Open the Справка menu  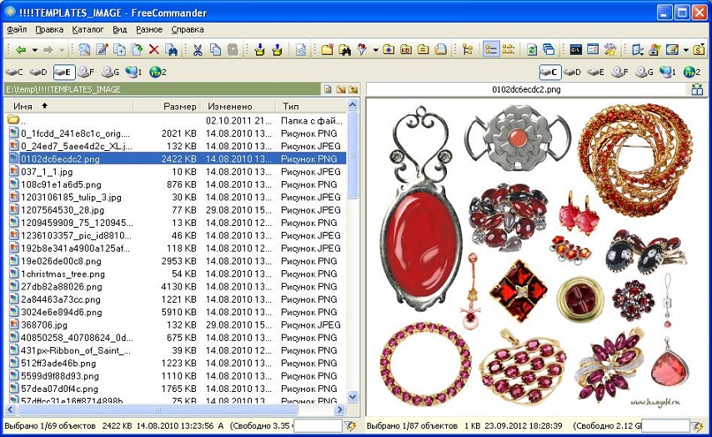point(187,29)
